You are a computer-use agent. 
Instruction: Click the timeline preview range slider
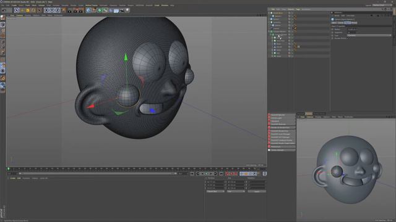pos(98,173)
